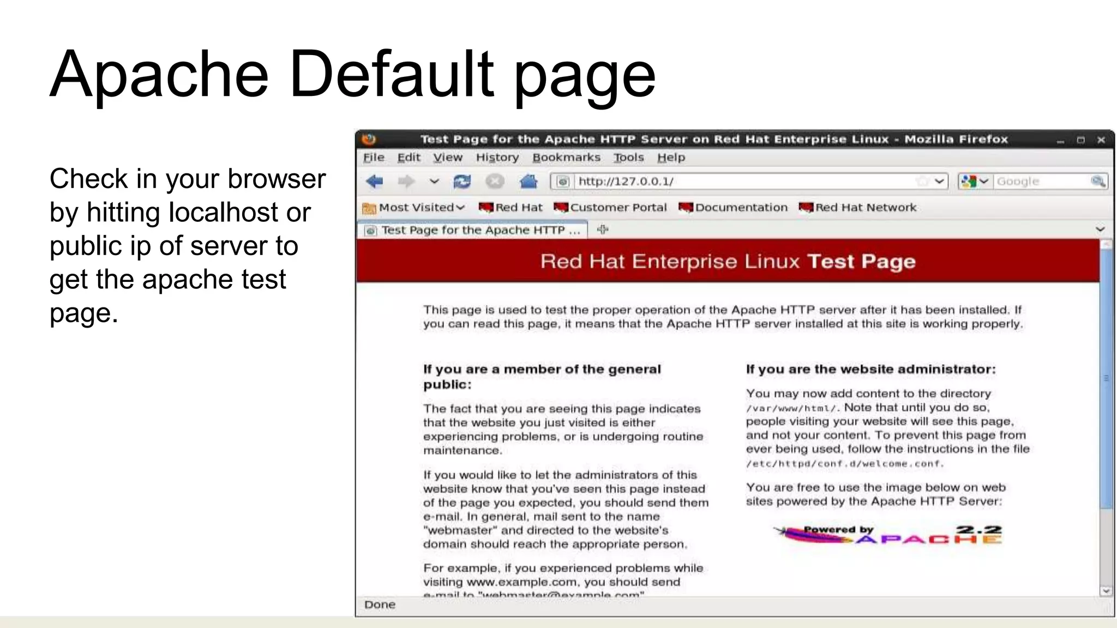Click the Done status bar text
The height and width of the screenshot is (628, 1117).
380,605
